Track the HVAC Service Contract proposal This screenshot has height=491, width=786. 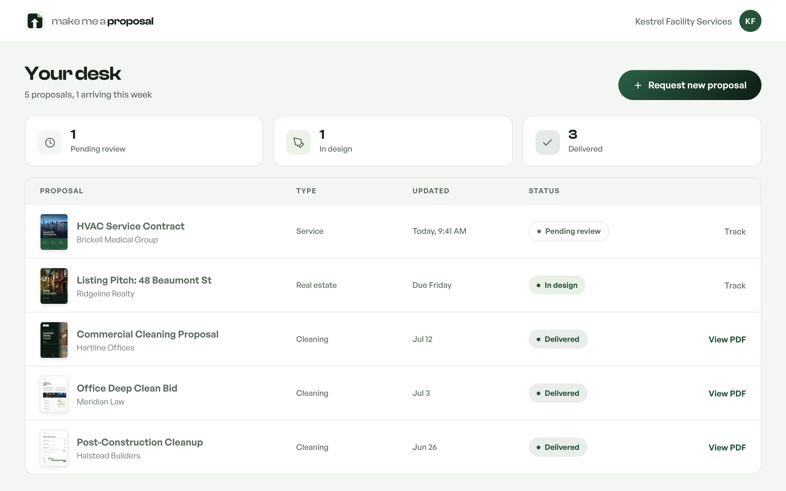(x=735, y=231)
